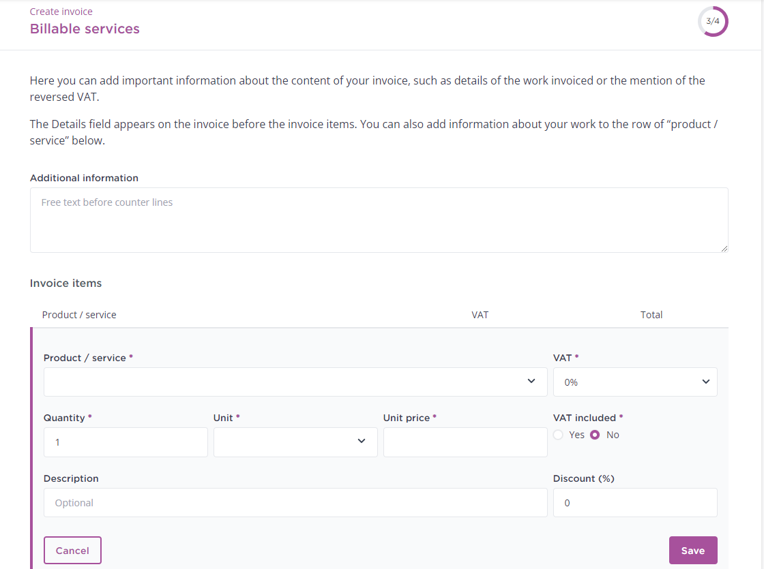This screenshot has height=569, width=764.
Task: Click the Additional information resize handle
Action: pyautogui.click(x=724, y=248)
